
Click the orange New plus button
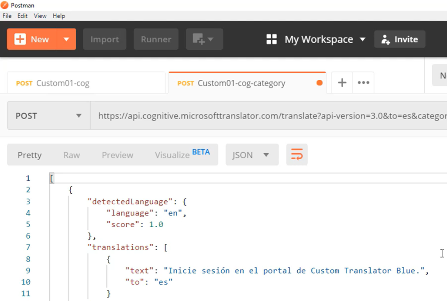[x=32, y=39]
